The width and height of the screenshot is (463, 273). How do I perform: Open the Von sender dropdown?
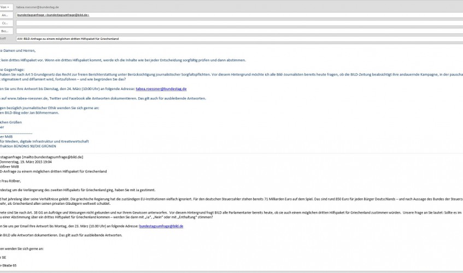[x=5, y=7]
